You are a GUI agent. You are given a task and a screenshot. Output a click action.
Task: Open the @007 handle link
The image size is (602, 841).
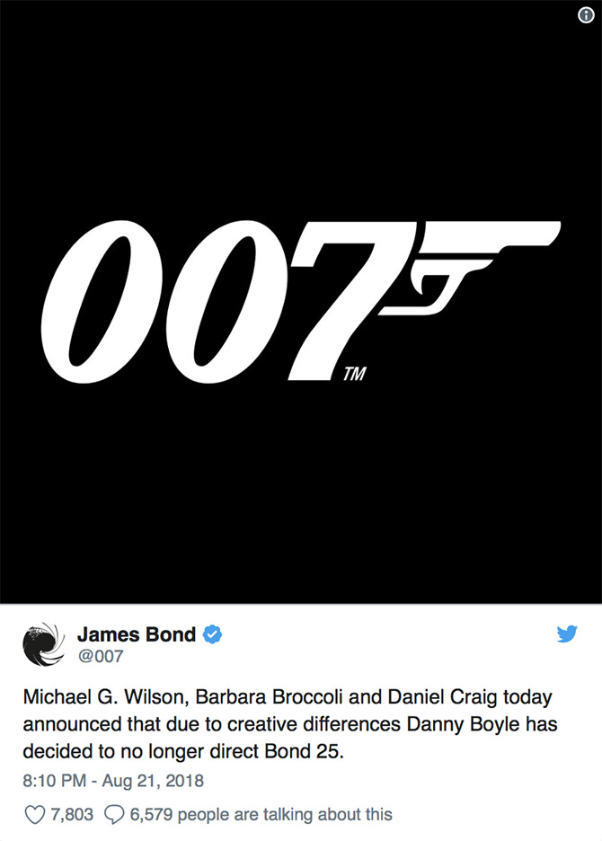click(101, 656)
